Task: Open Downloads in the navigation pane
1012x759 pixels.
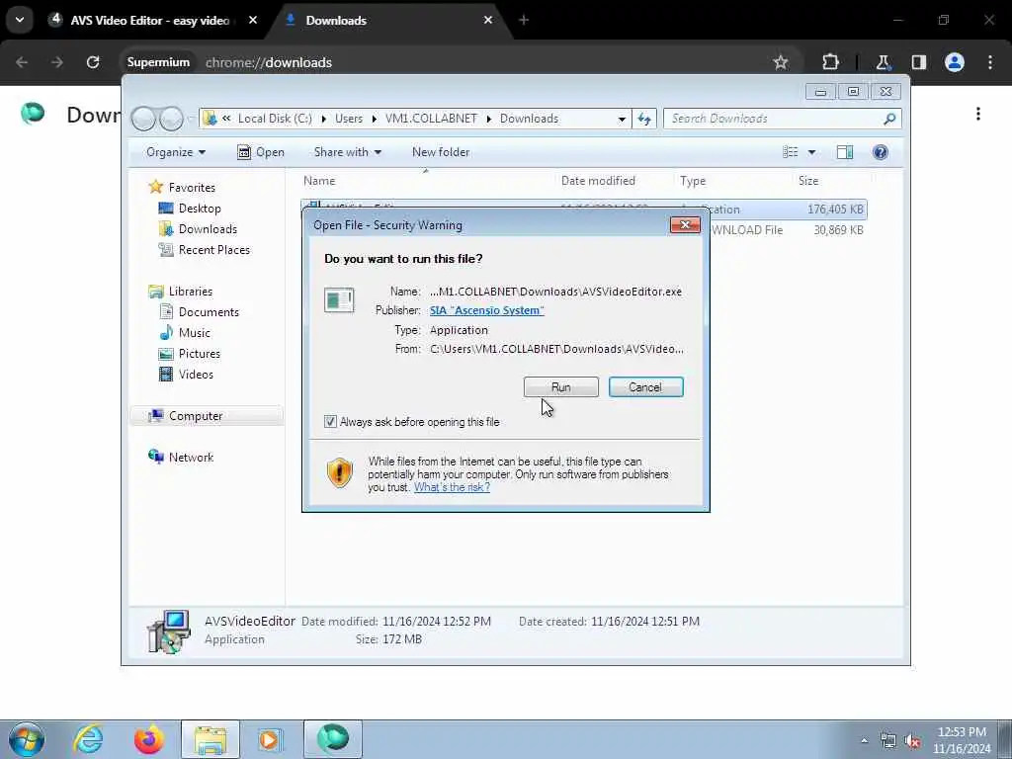Action: pyautogui.click(x=208, y=229)
